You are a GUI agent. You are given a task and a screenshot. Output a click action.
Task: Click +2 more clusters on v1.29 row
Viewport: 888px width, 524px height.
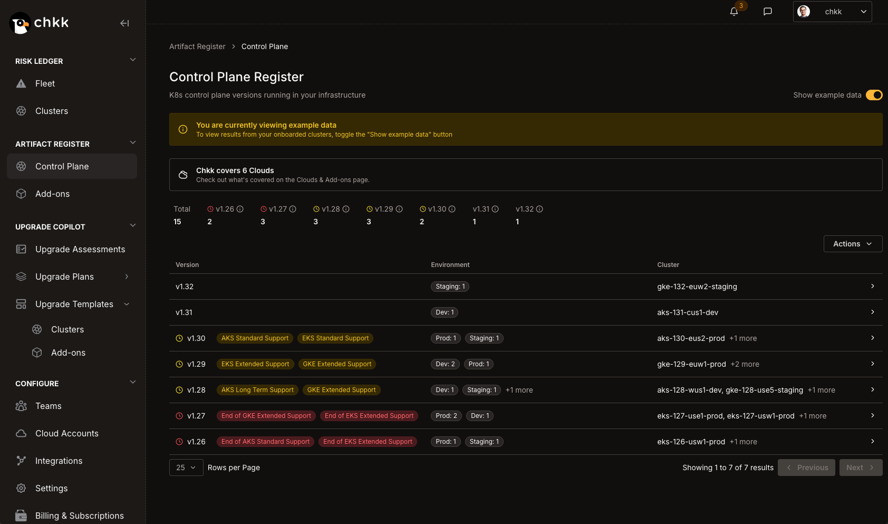click(x=745, y=364)
